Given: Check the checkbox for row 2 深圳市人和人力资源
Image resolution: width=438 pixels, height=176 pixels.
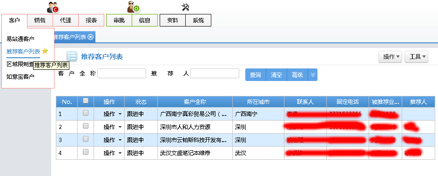Looking at the screenshot, I should (86, 126).
